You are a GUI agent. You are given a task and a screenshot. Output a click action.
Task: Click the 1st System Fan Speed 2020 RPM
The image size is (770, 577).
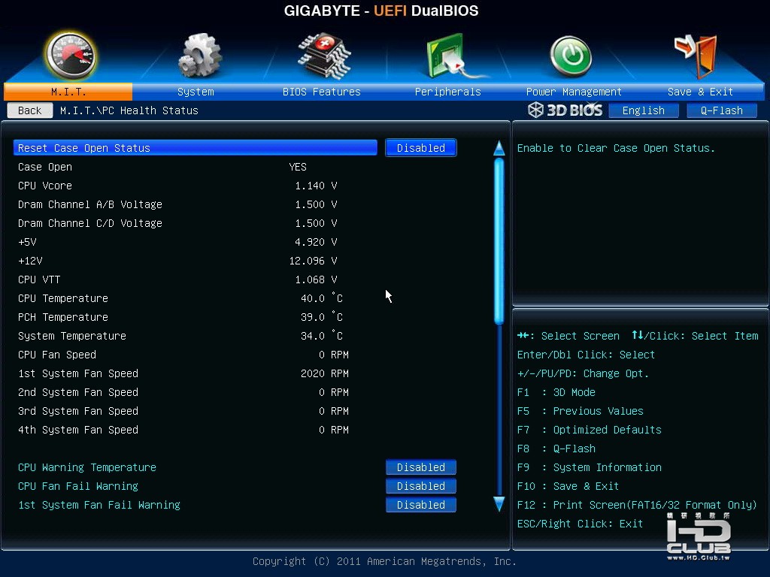coord(325,373)
